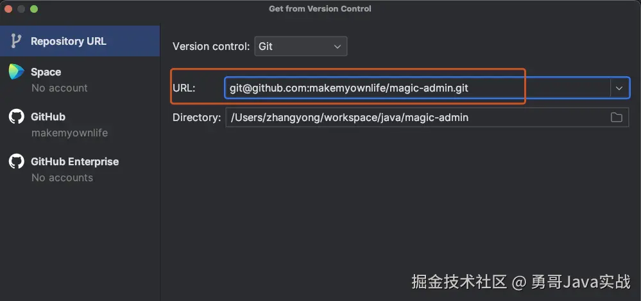The height and width of the screenshot is (301, 641).
Task: Browse for directory using folder icon
Action: coord(616,117)
